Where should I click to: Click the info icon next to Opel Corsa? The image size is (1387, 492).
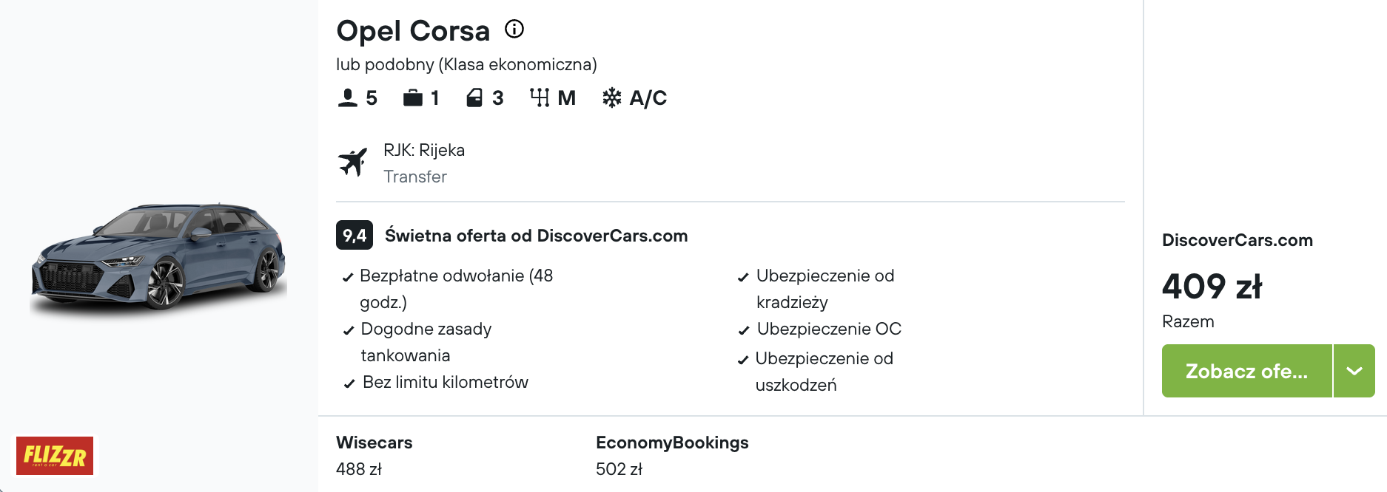coord(514,29)
